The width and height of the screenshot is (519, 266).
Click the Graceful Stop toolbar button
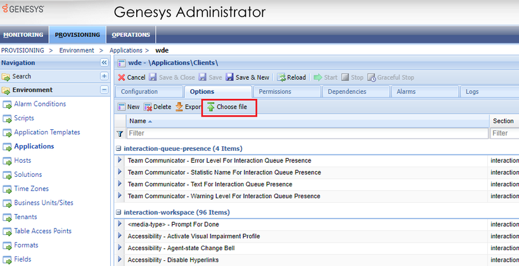tap(391, 77)
